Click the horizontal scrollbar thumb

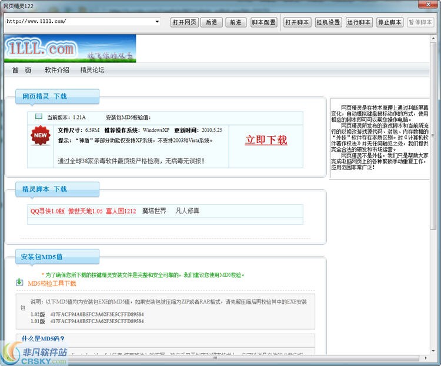pyautogui.click(x=215, y=358)
